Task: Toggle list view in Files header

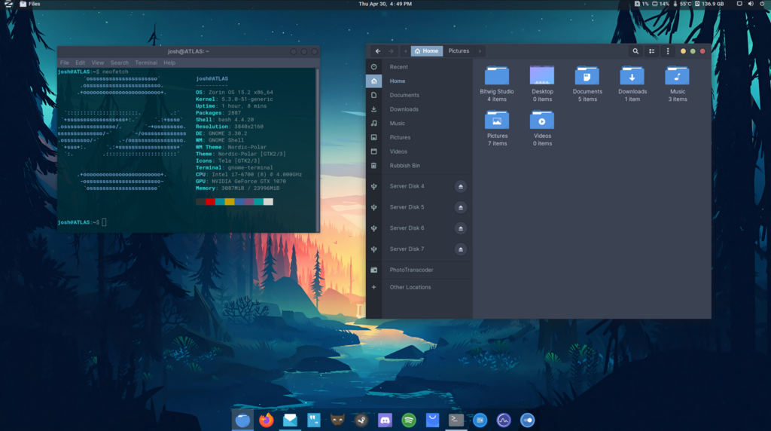Action: tap(652, 51)
